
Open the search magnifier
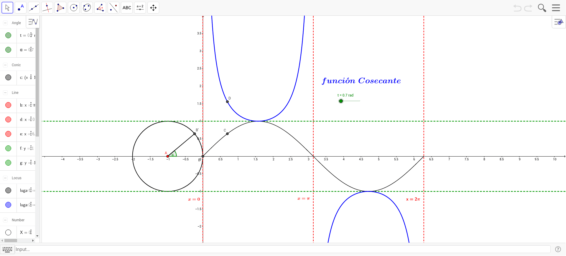click(542, 8)
